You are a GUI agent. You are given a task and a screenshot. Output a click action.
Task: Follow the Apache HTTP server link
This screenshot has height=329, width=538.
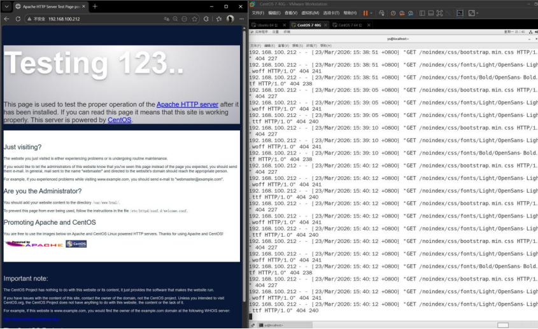(x=187, y=104)
